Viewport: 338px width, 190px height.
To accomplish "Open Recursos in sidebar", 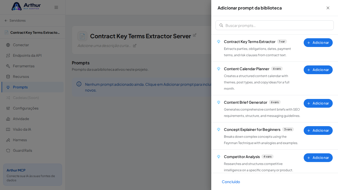I will tap(32, 77).
